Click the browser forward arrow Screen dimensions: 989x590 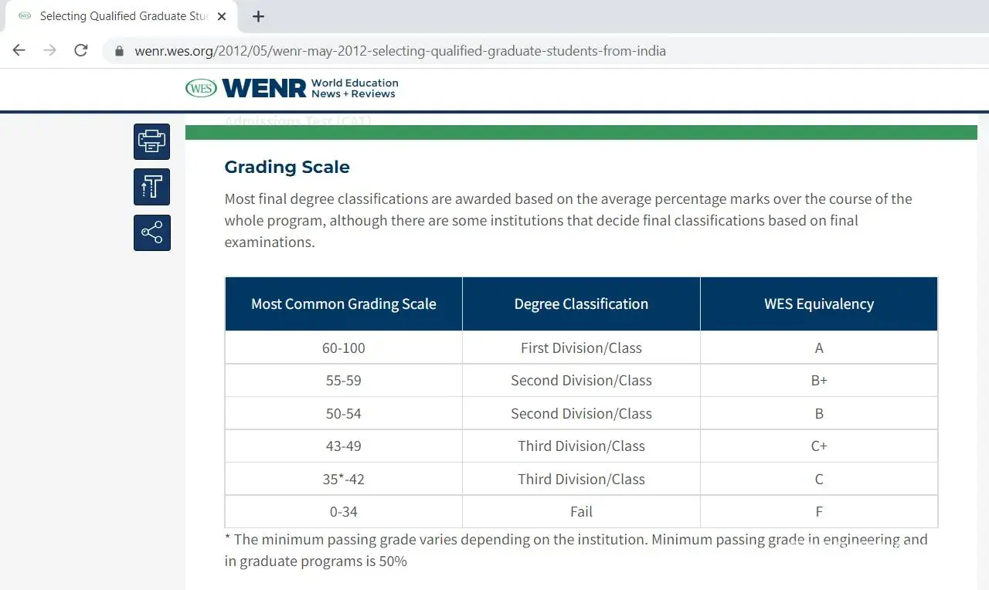[50, 51]
